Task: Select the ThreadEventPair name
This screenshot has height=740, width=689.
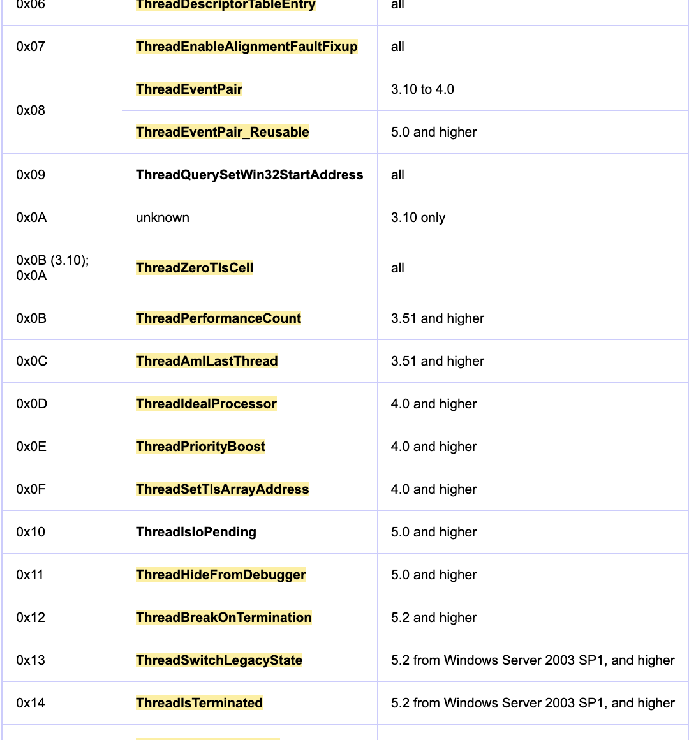Action: coord(189,89)
